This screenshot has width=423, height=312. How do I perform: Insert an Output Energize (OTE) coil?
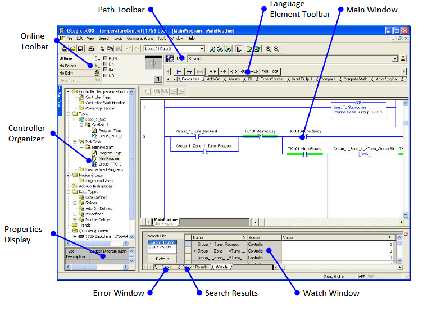pyautogui.click(x=234, y=72)
